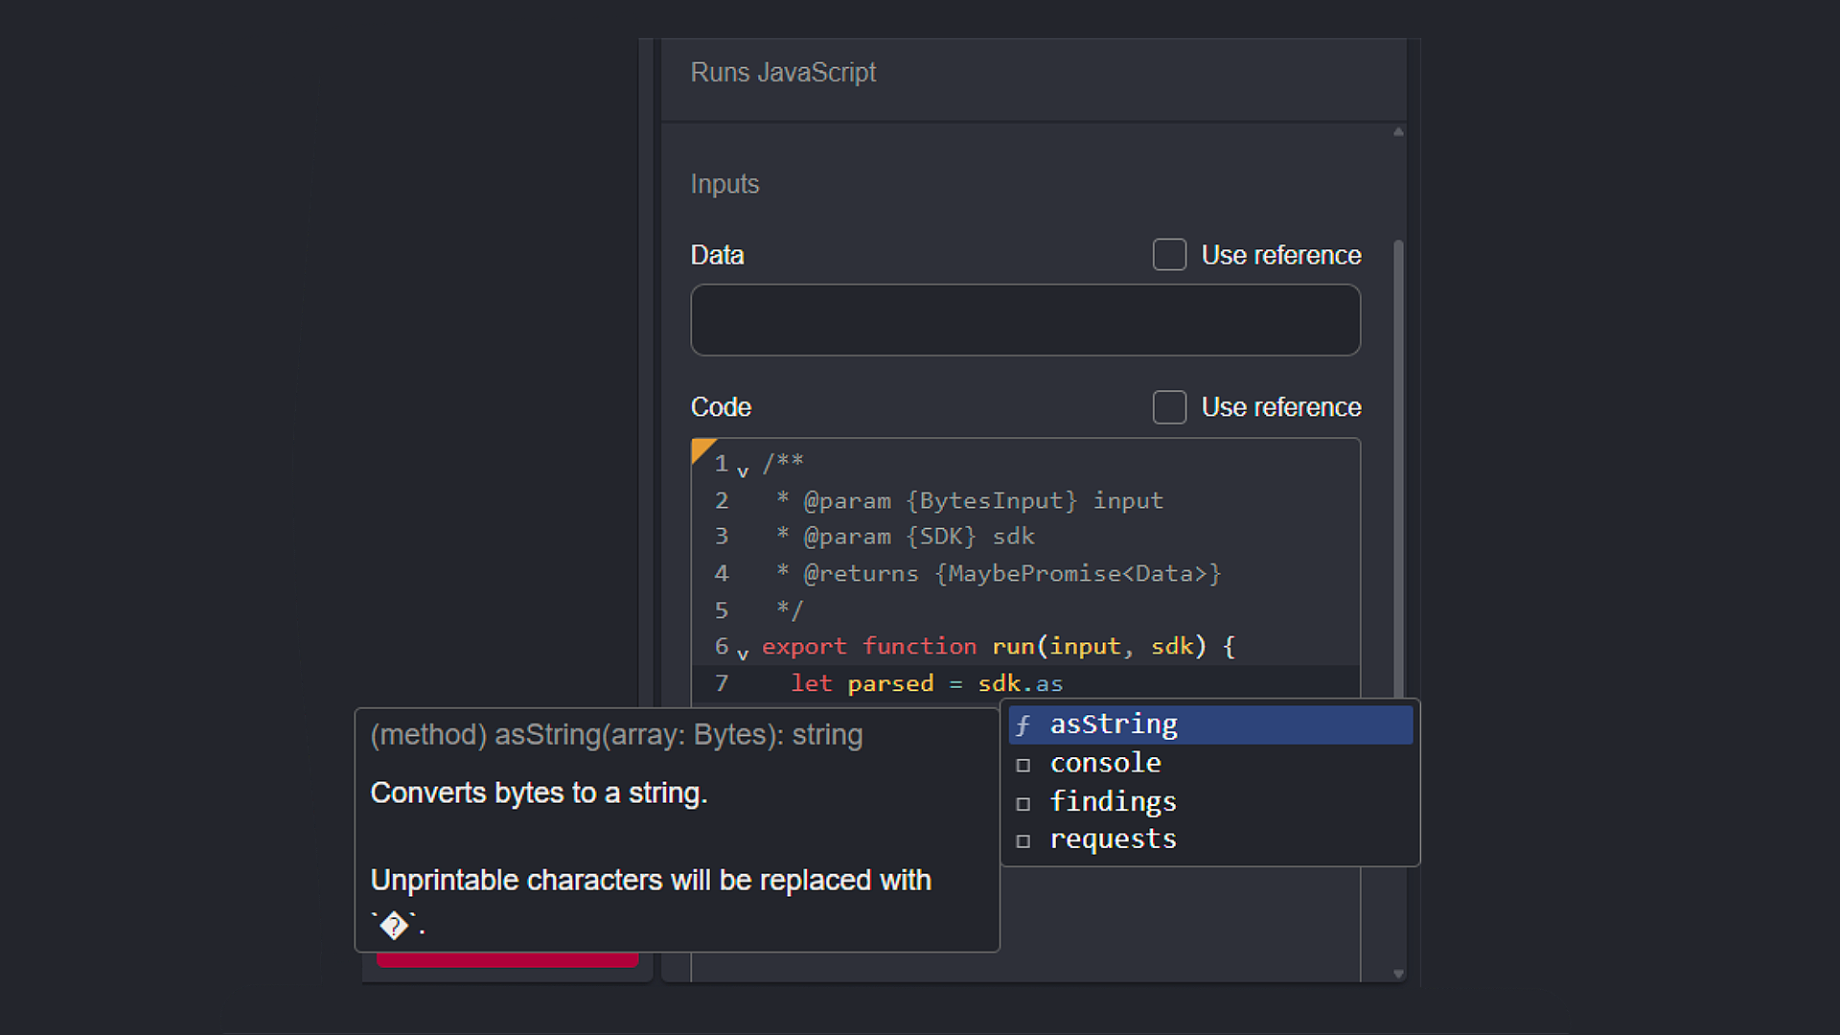Click line number 7 in the code editor
The image size is (1840, 1035).
tap(721, 683)
